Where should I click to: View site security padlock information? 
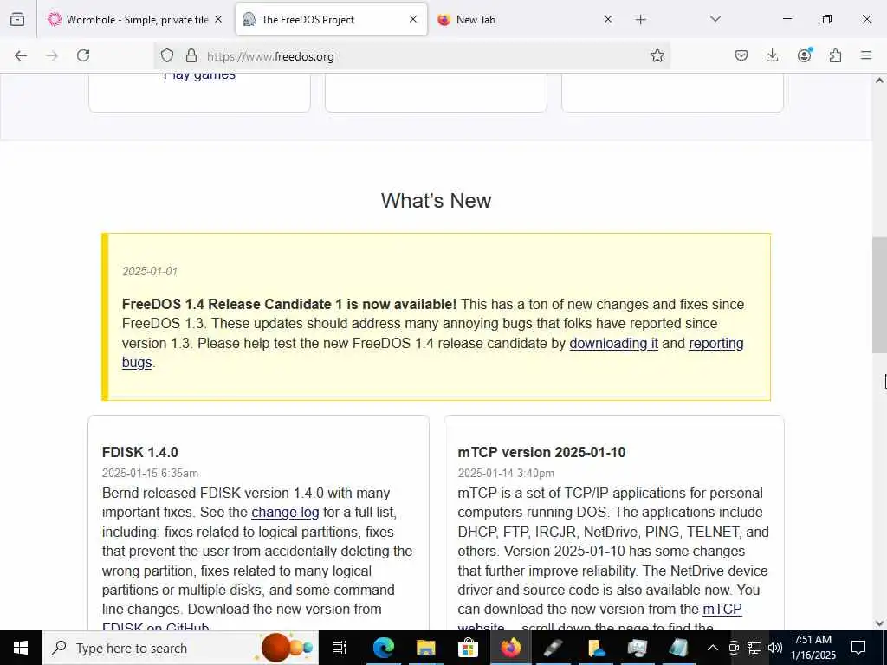(x=191, y=55)
